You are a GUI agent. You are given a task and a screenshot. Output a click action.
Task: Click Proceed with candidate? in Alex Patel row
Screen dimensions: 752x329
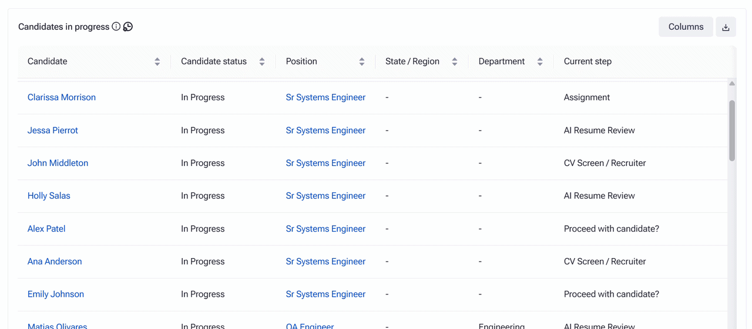612,229
